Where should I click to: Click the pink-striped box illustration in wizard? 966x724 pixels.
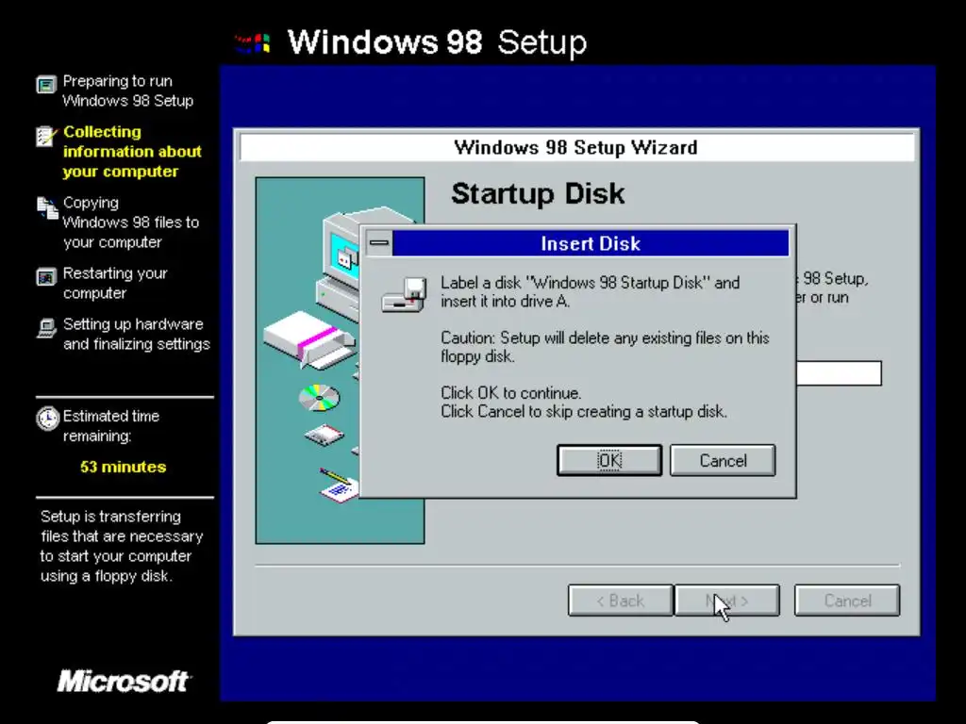308,339
